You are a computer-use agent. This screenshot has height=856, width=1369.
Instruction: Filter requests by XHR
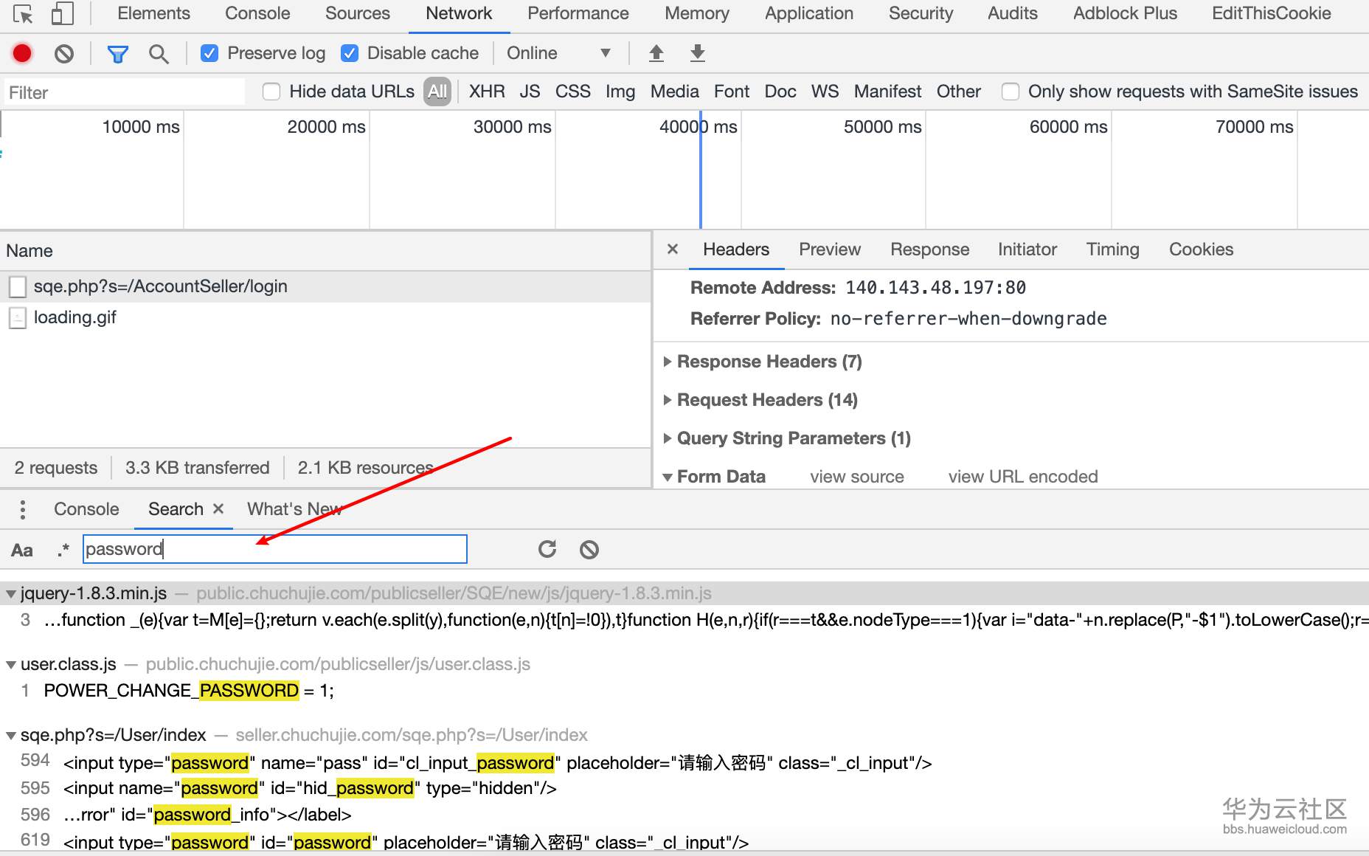[487, 92]
